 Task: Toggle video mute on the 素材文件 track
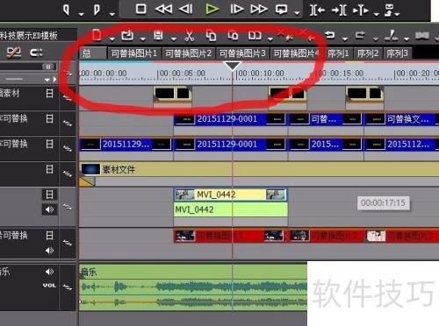(x=49, y=169)
